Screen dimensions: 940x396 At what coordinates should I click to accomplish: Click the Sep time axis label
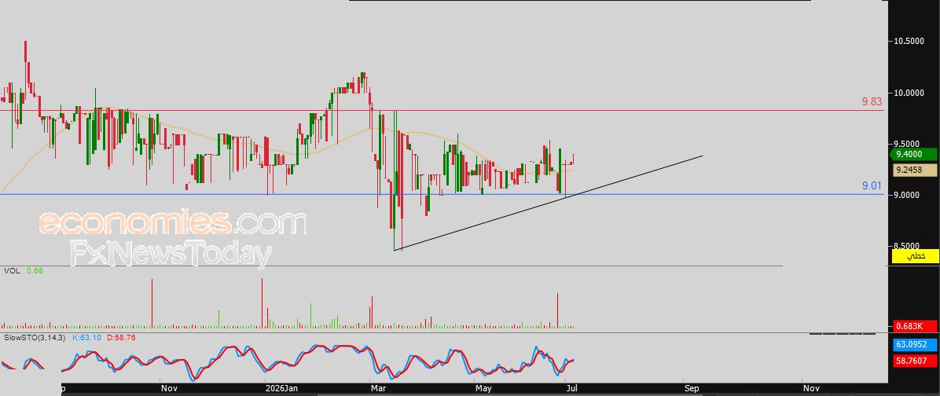(x=692, y=388)
